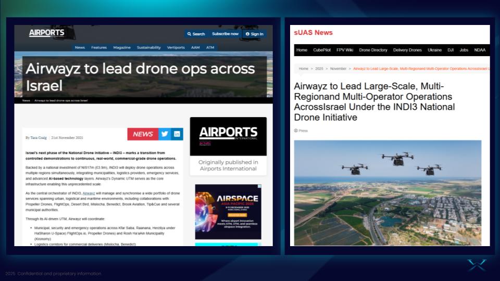Screen dimensions: 500x281
Task: Click the Sign In user button
Action: (x=254, y=34)
